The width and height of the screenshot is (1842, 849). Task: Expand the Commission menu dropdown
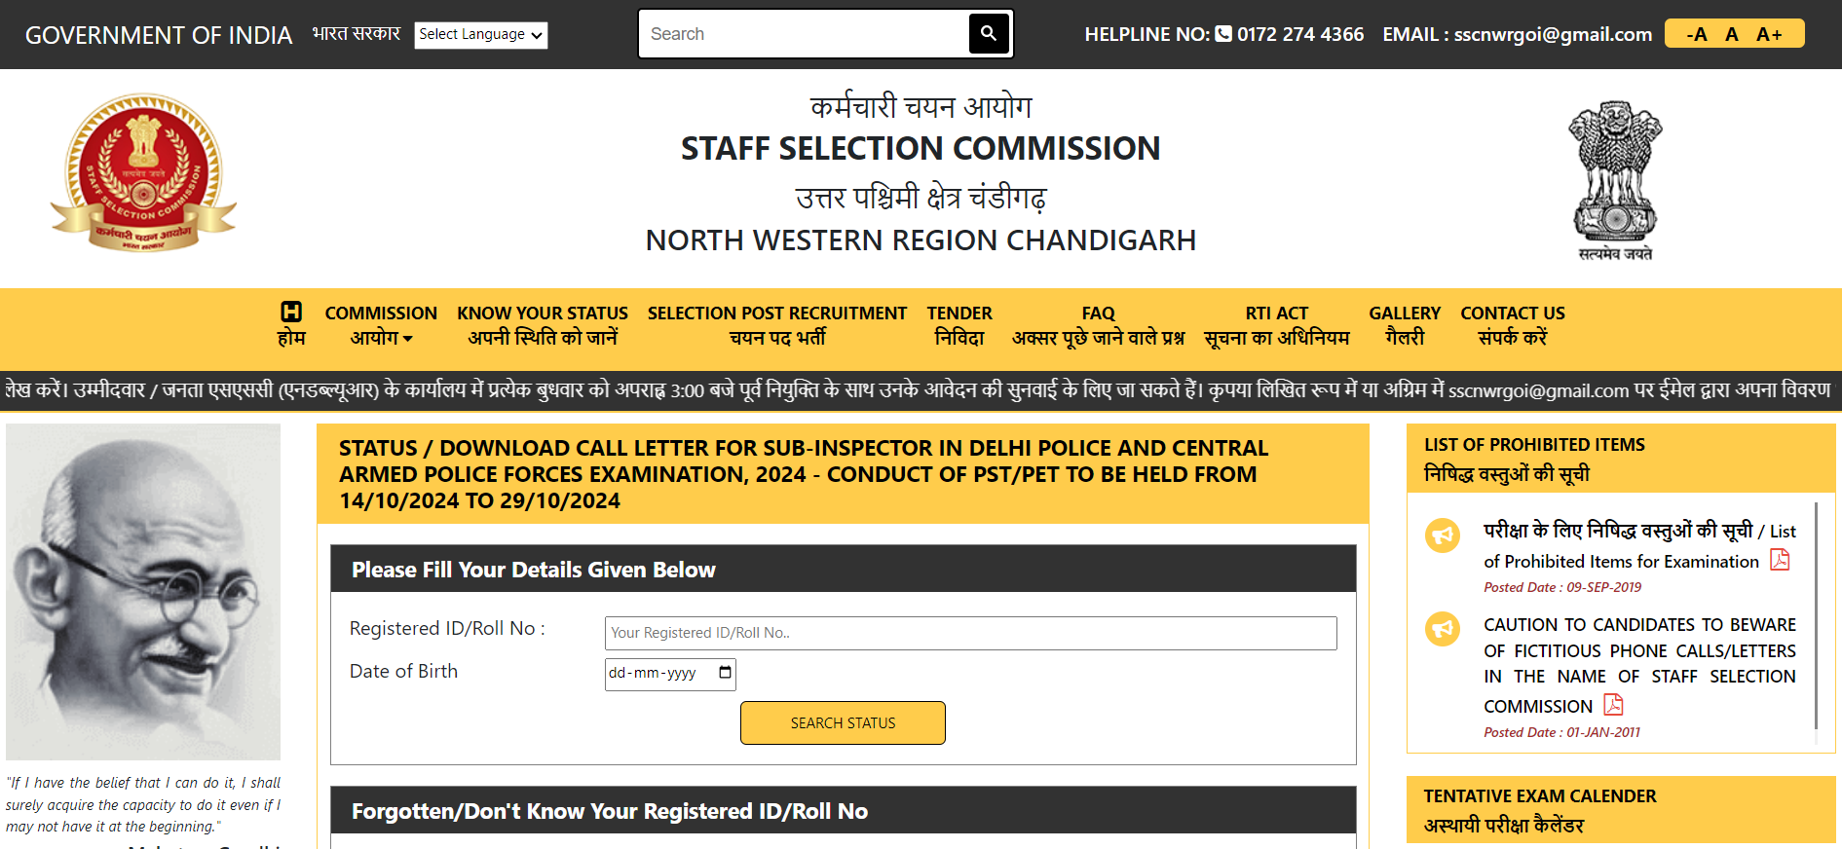coord(381,325)
